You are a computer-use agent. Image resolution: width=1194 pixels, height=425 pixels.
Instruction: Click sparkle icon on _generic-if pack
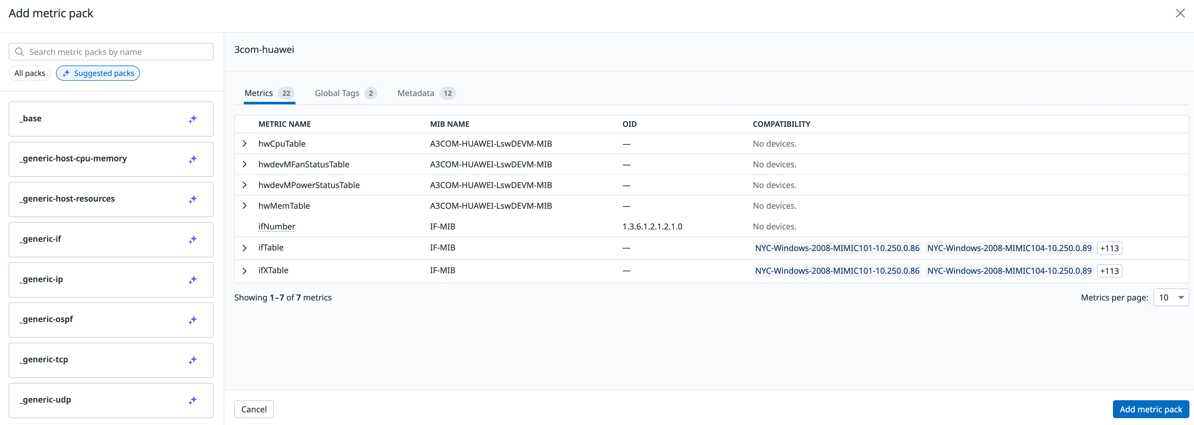(192, 240)
